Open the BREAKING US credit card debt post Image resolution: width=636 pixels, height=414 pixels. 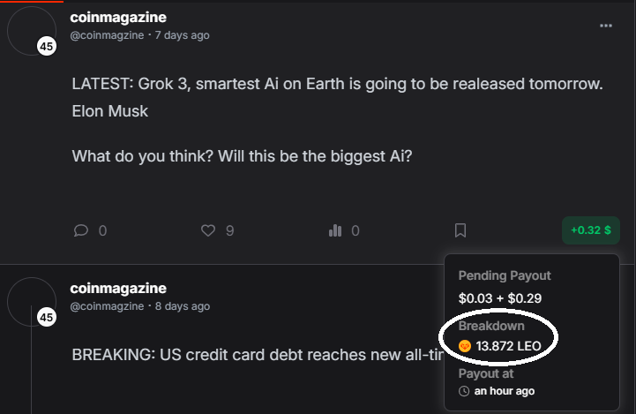[x=258, y=355]
